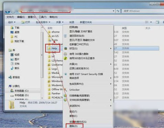Image resolution: width=164 pixels, height=128 pixels.
Task: Click the Fonts folder icon
Action: (49, 40)
